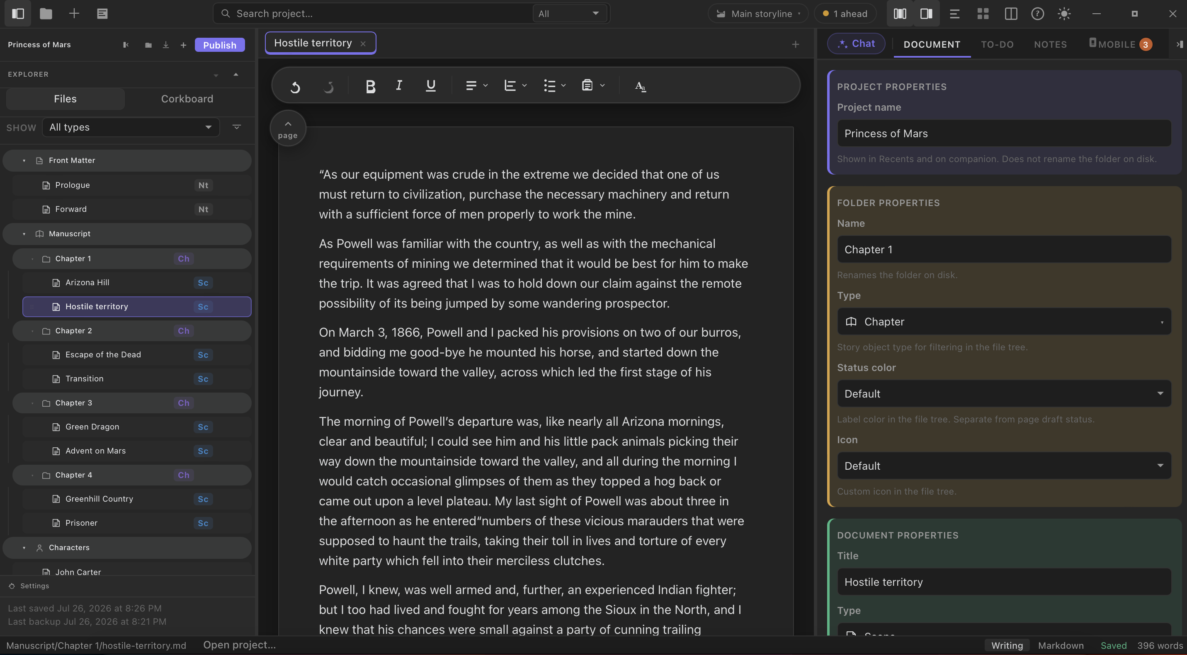Open the Green Dragon scene

pos(137,427)
